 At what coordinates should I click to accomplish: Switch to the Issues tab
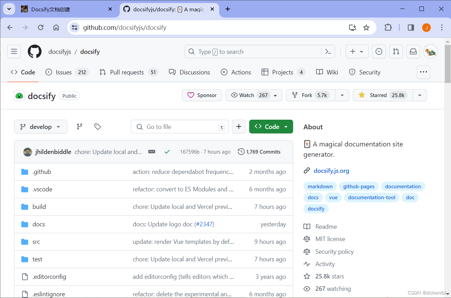click(67, 72)
